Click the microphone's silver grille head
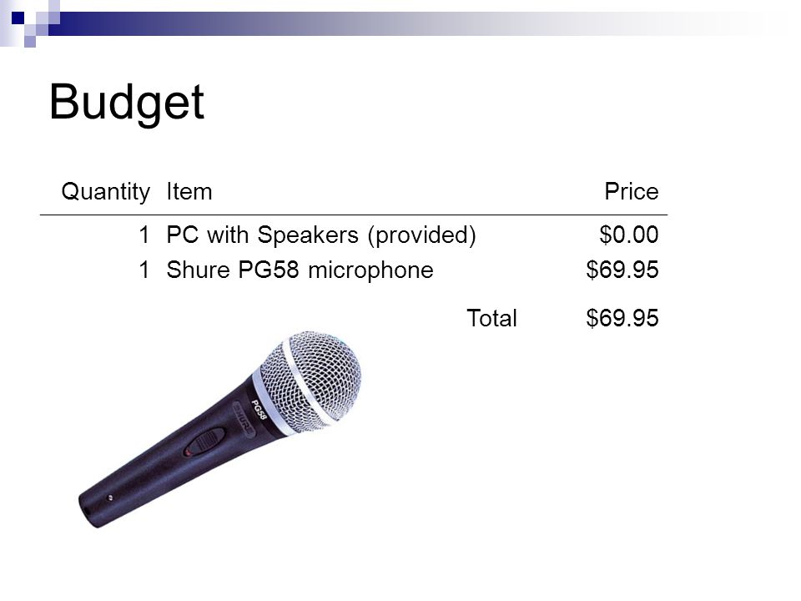The height and width of the screenshot is (601, 801). pyautogui.click(x=313, y=381)
